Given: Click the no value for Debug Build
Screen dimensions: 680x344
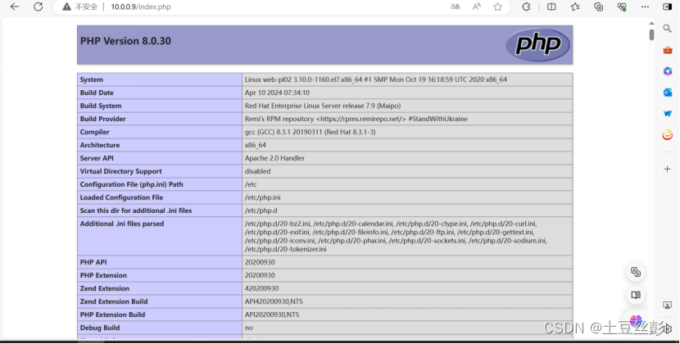Looking at the screenshot, I should click(248, 328).
